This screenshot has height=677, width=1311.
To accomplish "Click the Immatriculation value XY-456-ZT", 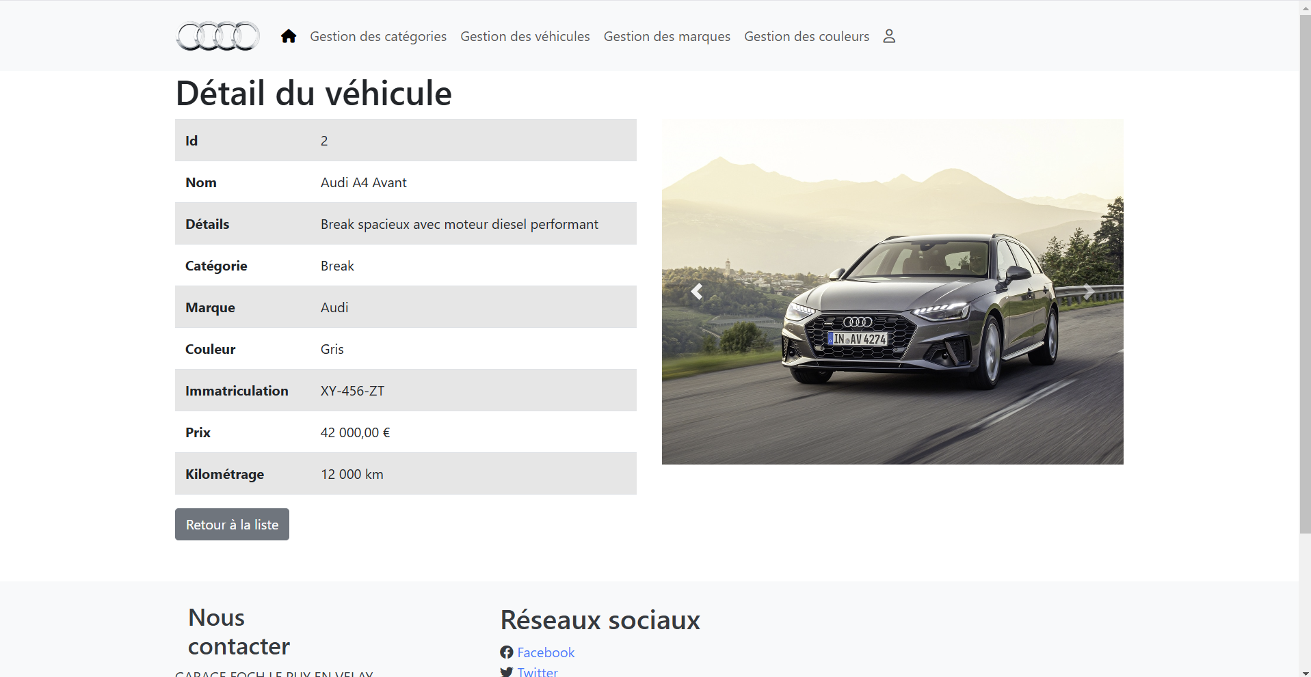I will 352,390.
